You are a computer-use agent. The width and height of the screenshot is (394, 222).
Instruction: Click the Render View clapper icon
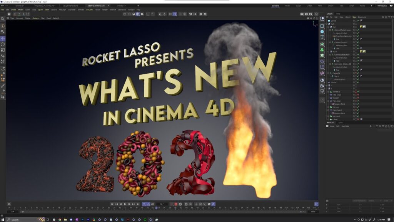coord(302,14)
